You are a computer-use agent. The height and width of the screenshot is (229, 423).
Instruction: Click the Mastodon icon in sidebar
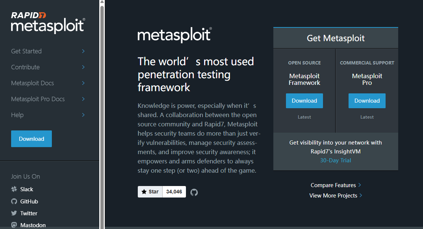point(14,225)
